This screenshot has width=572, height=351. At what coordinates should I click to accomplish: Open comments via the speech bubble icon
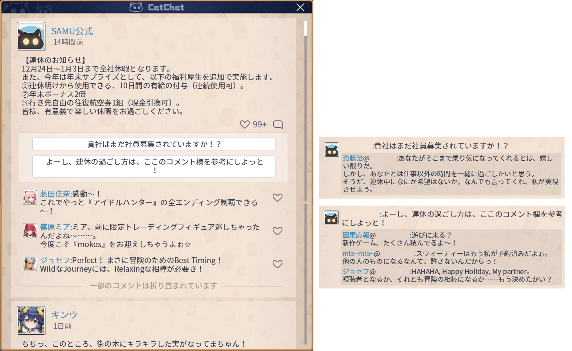(278, 124)
